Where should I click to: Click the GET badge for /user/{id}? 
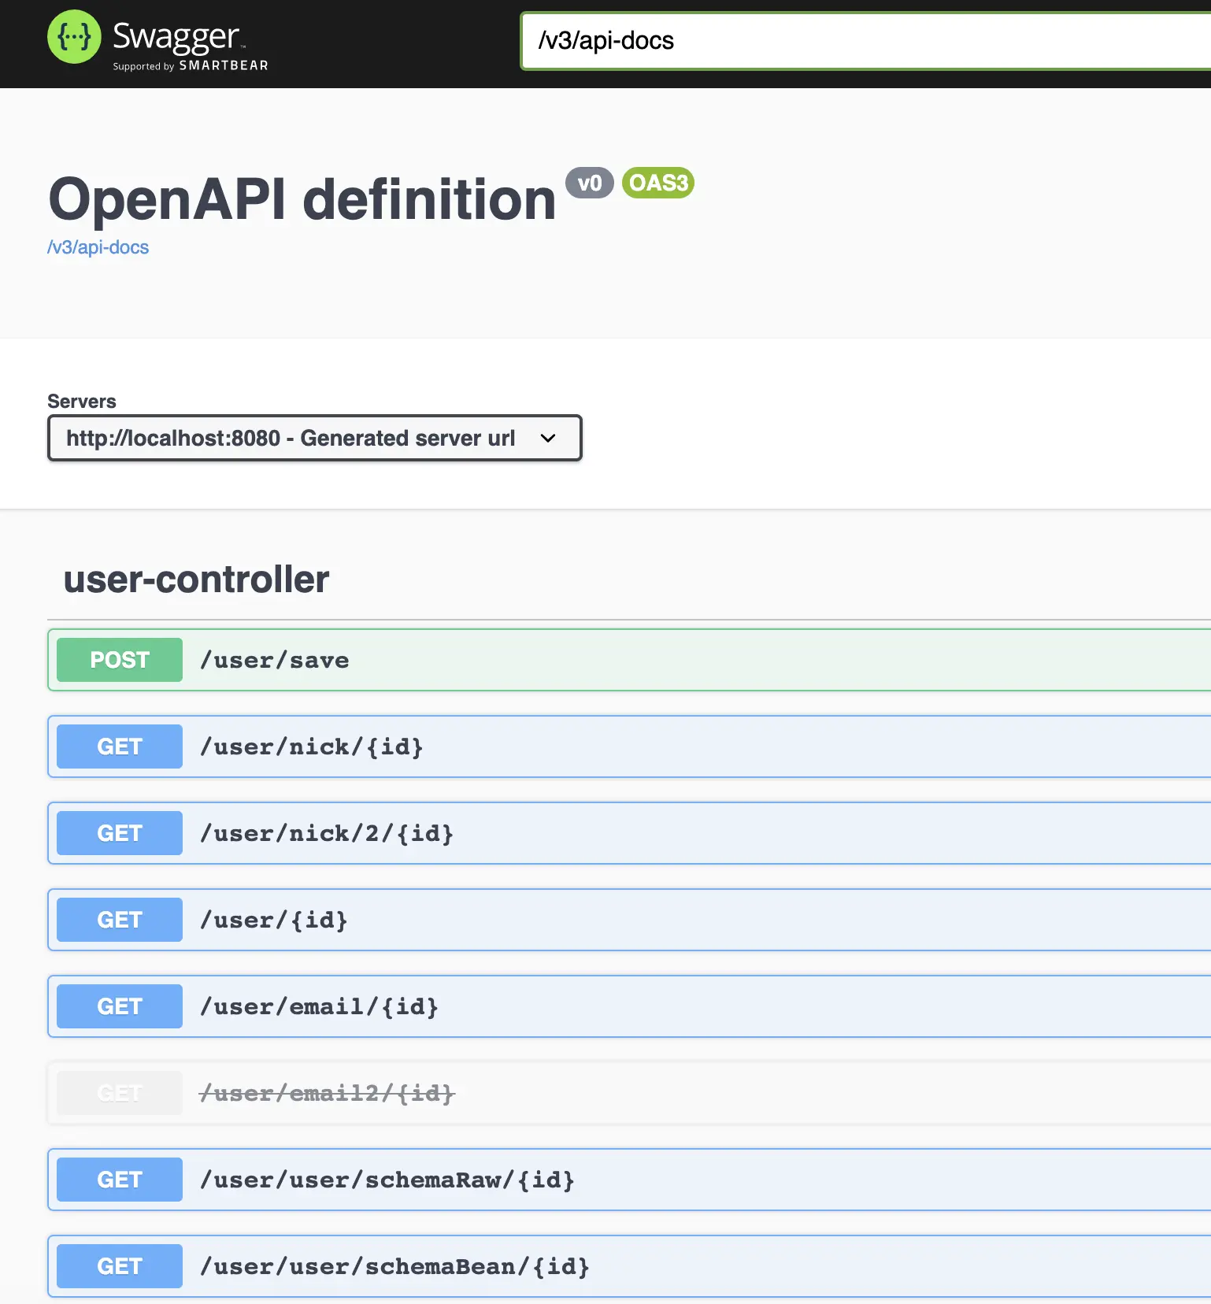click(x=120, y=920)
